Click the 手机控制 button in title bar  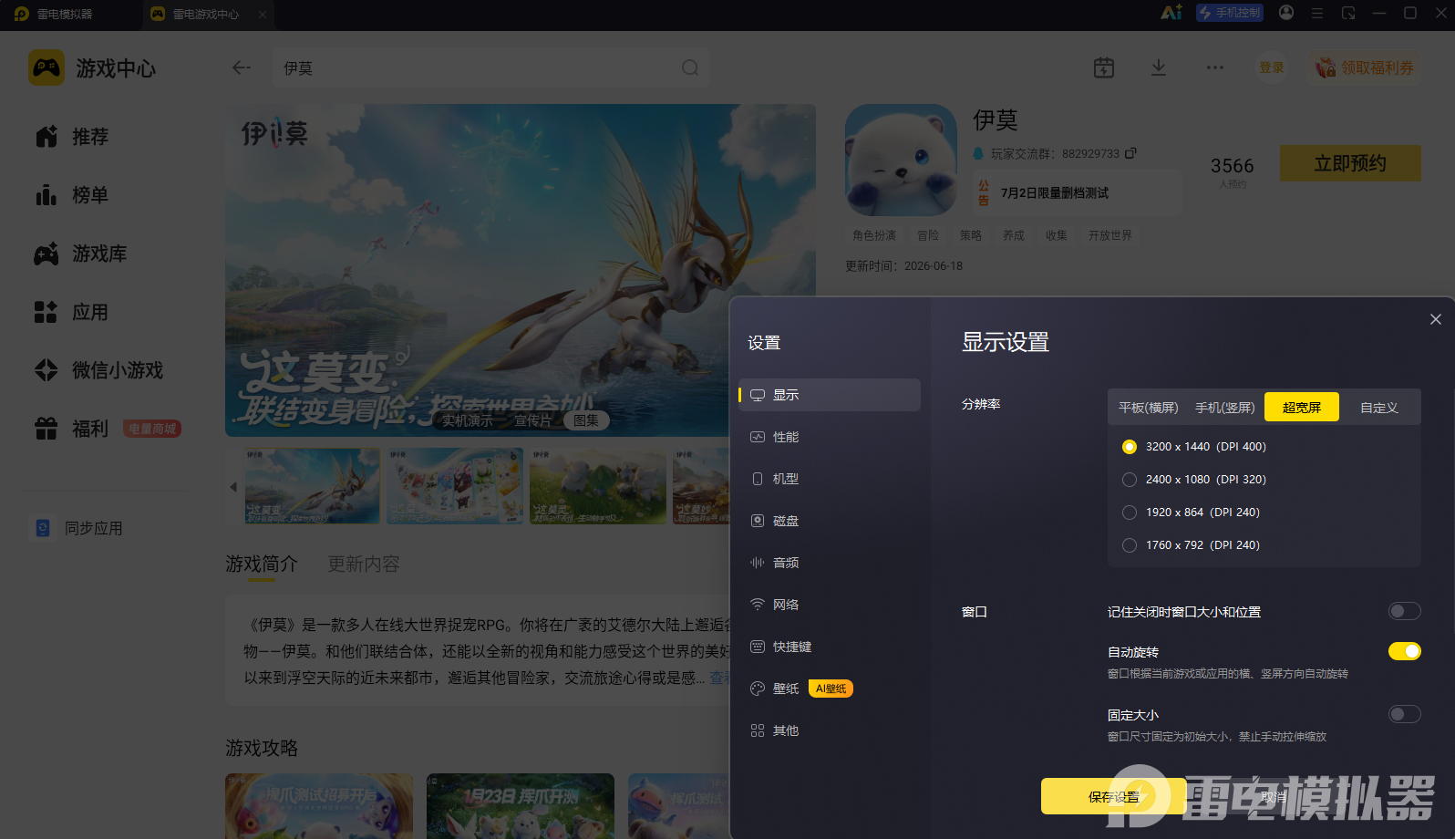(x=1230, y=13)
